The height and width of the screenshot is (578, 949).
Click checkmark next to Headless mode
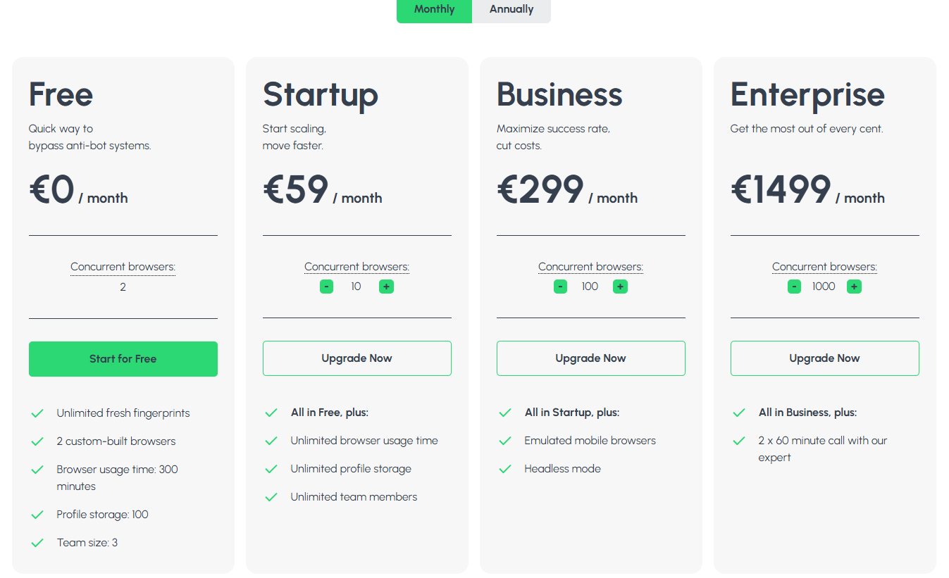[x=505, y=468]
